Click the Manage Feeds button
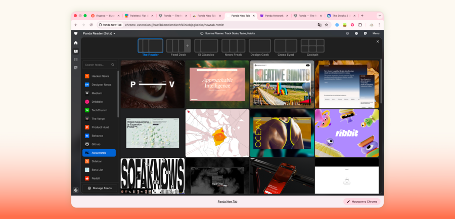The height and width of the screenshot is (219, 455). [x=100, y=188]
